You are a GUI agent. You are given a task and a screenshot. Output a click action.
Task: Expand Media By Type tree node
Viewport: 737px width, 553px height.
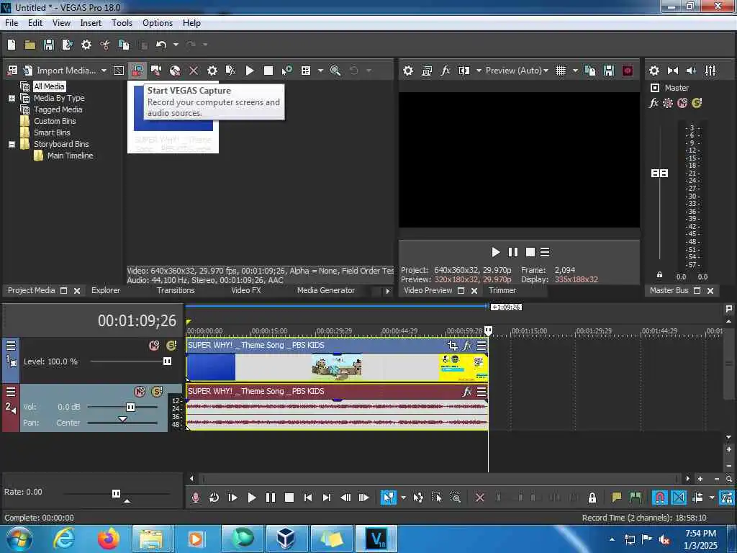pyautogui.click(x=12, y=98)
